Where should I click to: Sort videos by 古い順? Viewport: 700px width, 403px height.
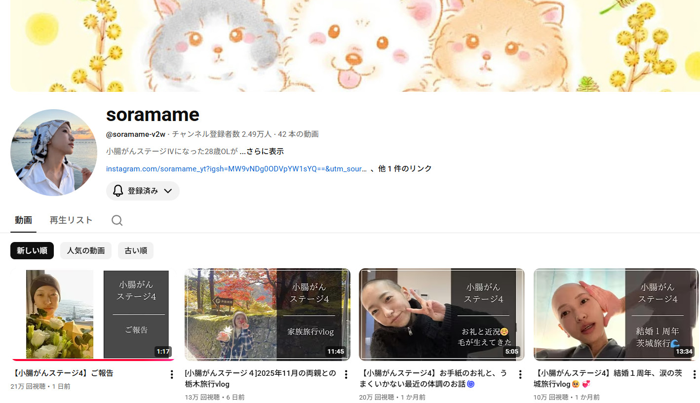[136, 251]
